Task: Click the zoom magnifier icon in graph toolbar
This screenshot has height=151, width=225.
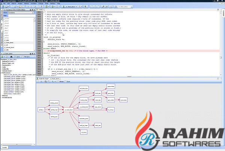Action: pyautogui.click(x=53, y=82)
